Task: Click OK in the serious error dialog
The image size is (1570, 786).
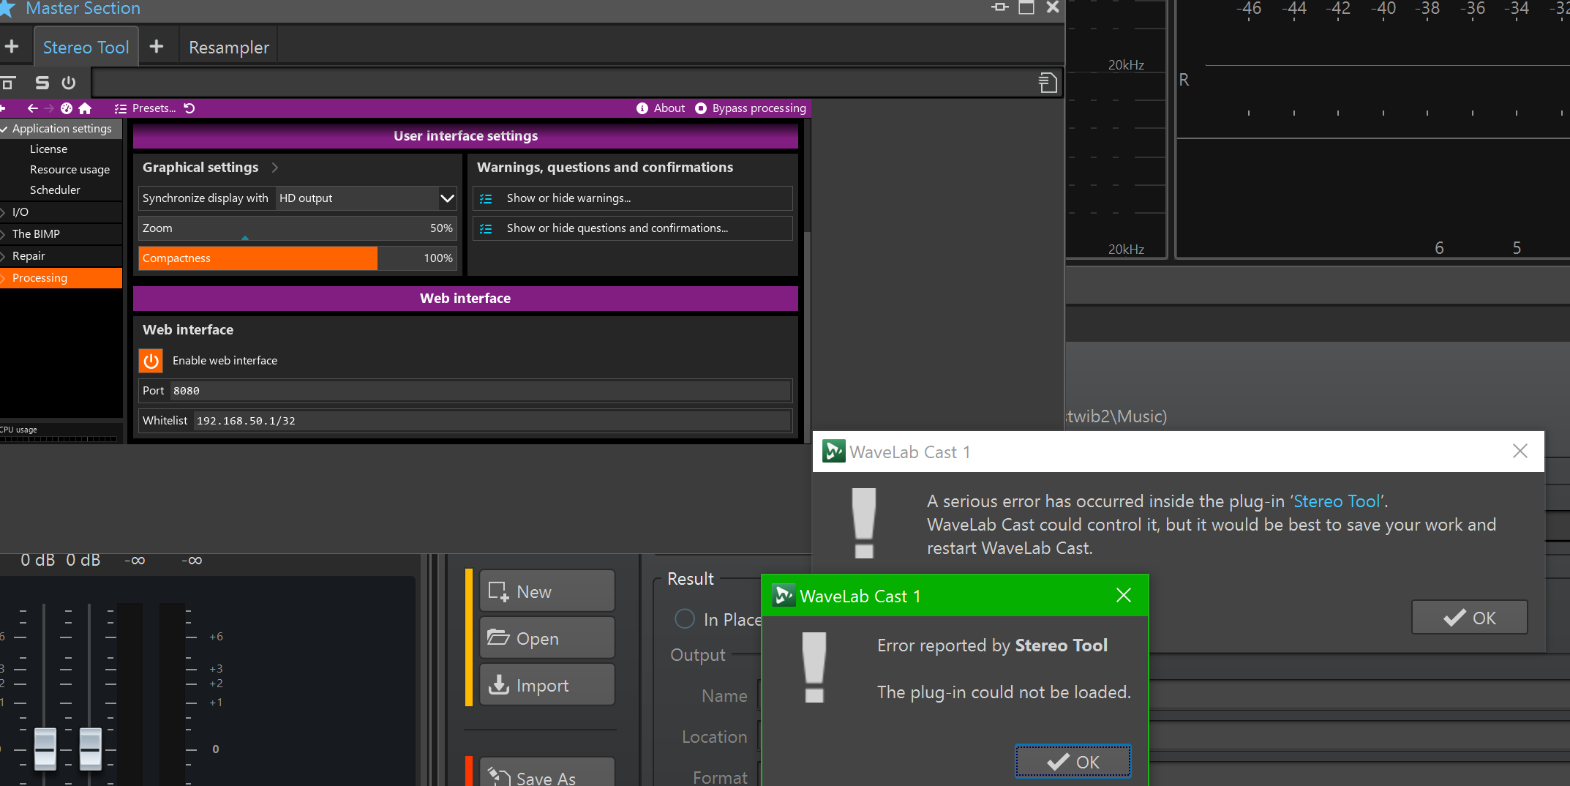Action: click(1470, 618)
